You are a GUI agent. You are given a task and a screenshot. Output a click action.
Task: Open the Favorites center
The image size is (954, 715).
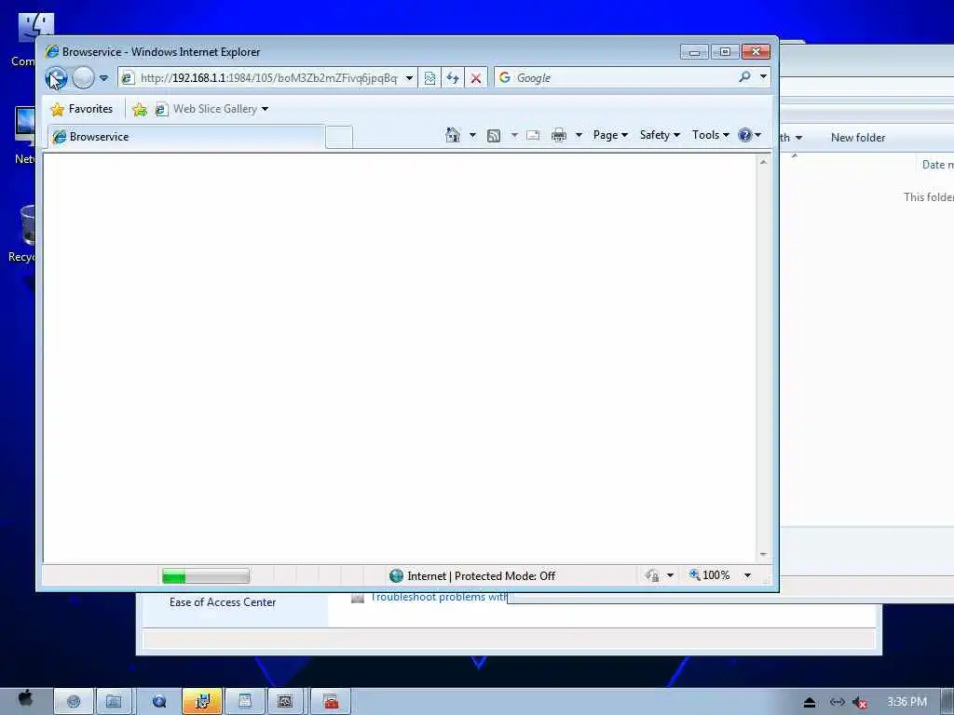tap(82, 109)
